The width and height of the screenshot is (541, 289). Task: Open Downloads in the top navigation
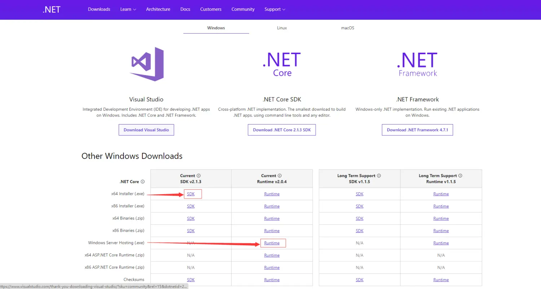click(99, 9)
